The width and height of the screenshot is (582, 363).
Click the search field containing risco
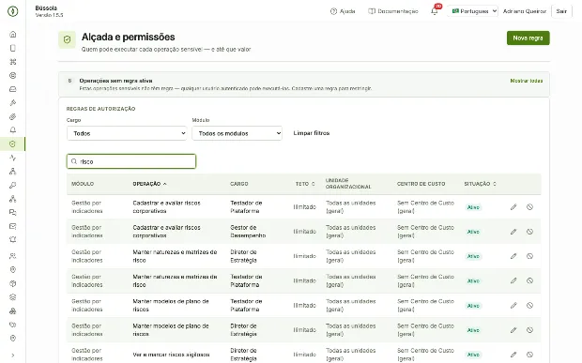pos(131,161)
